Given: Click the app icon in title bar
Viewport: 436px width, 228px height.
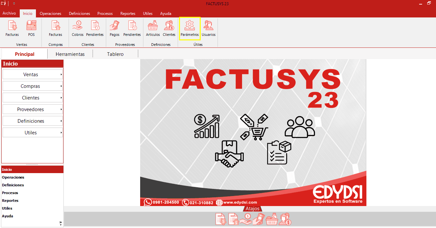Looking at the screenshot, I should click(x=4, y=3).
